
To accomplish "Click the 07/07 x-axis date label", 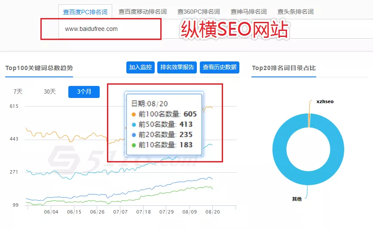I will tap(120, 212).
